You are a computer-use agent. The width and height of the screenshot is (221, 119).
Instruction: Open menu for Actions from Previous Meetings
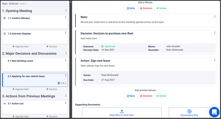pyautogui.click(x=66, y=96)
